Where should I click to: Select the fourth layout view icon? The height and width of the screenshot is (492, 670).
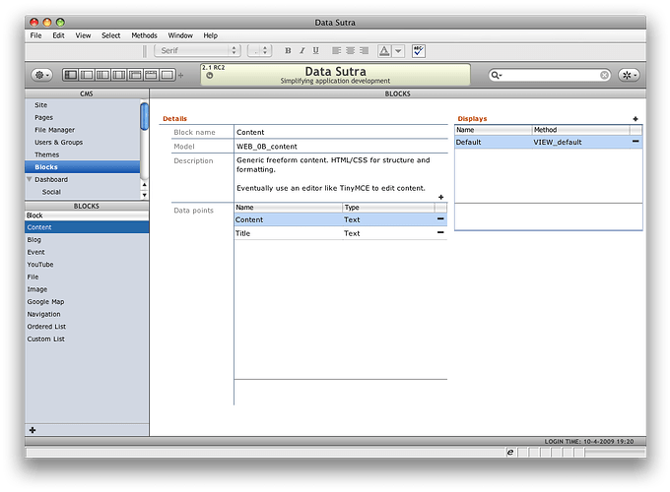point(119,75)
